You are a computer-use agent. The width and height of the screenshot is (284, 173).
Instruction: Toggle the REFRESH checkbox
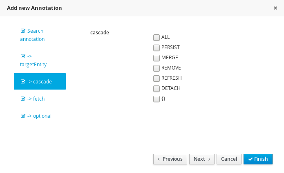157,79
